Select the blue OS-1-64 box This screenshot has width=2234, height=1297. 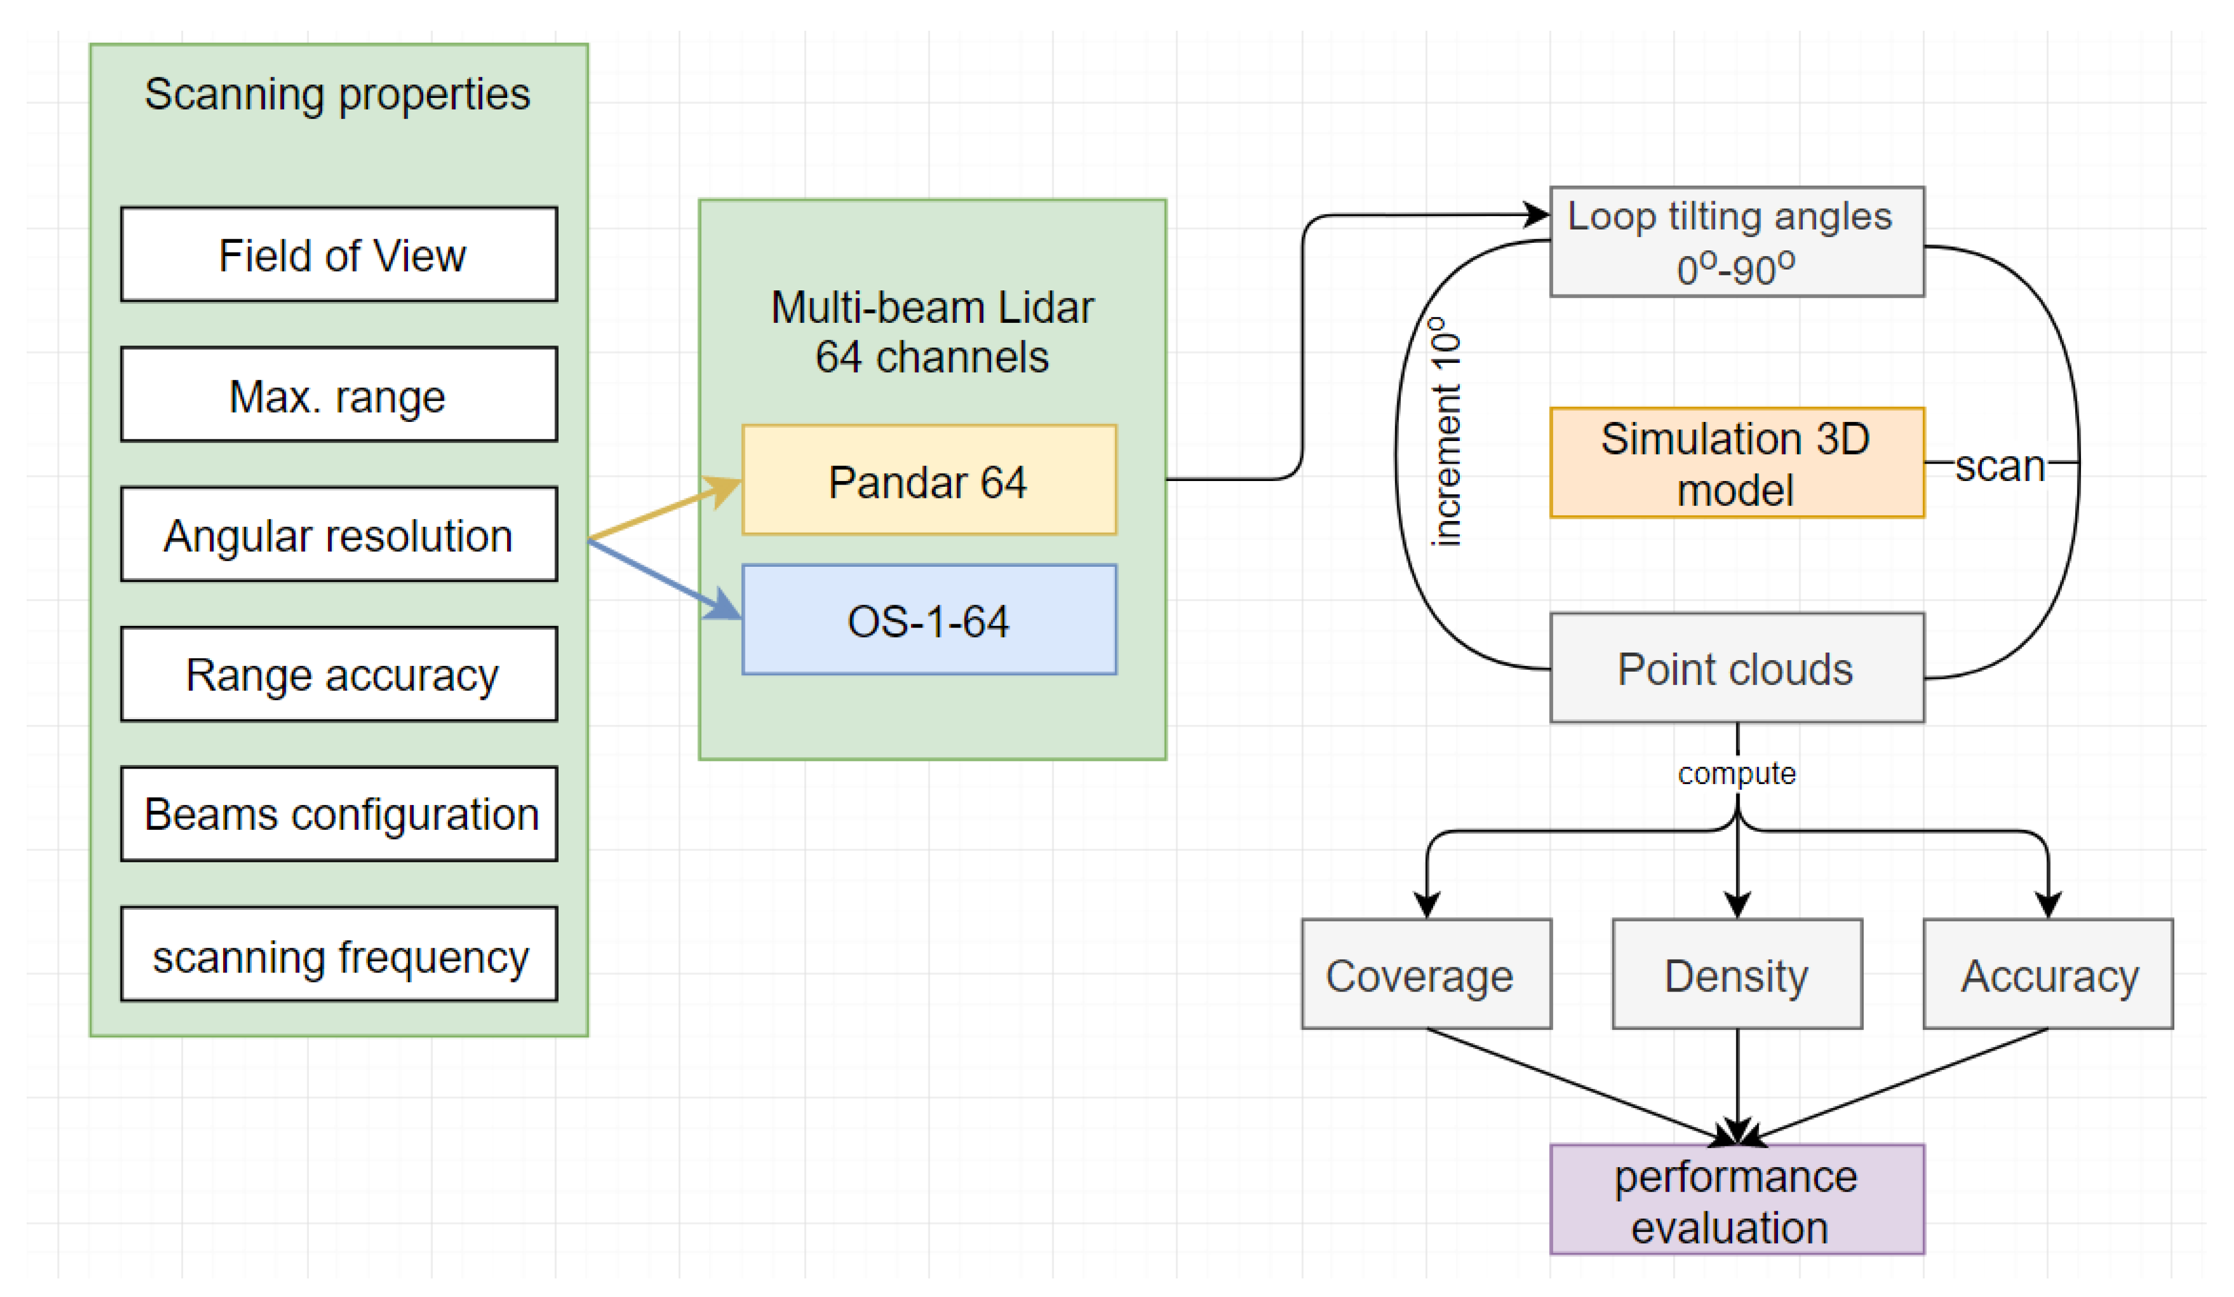929,621
